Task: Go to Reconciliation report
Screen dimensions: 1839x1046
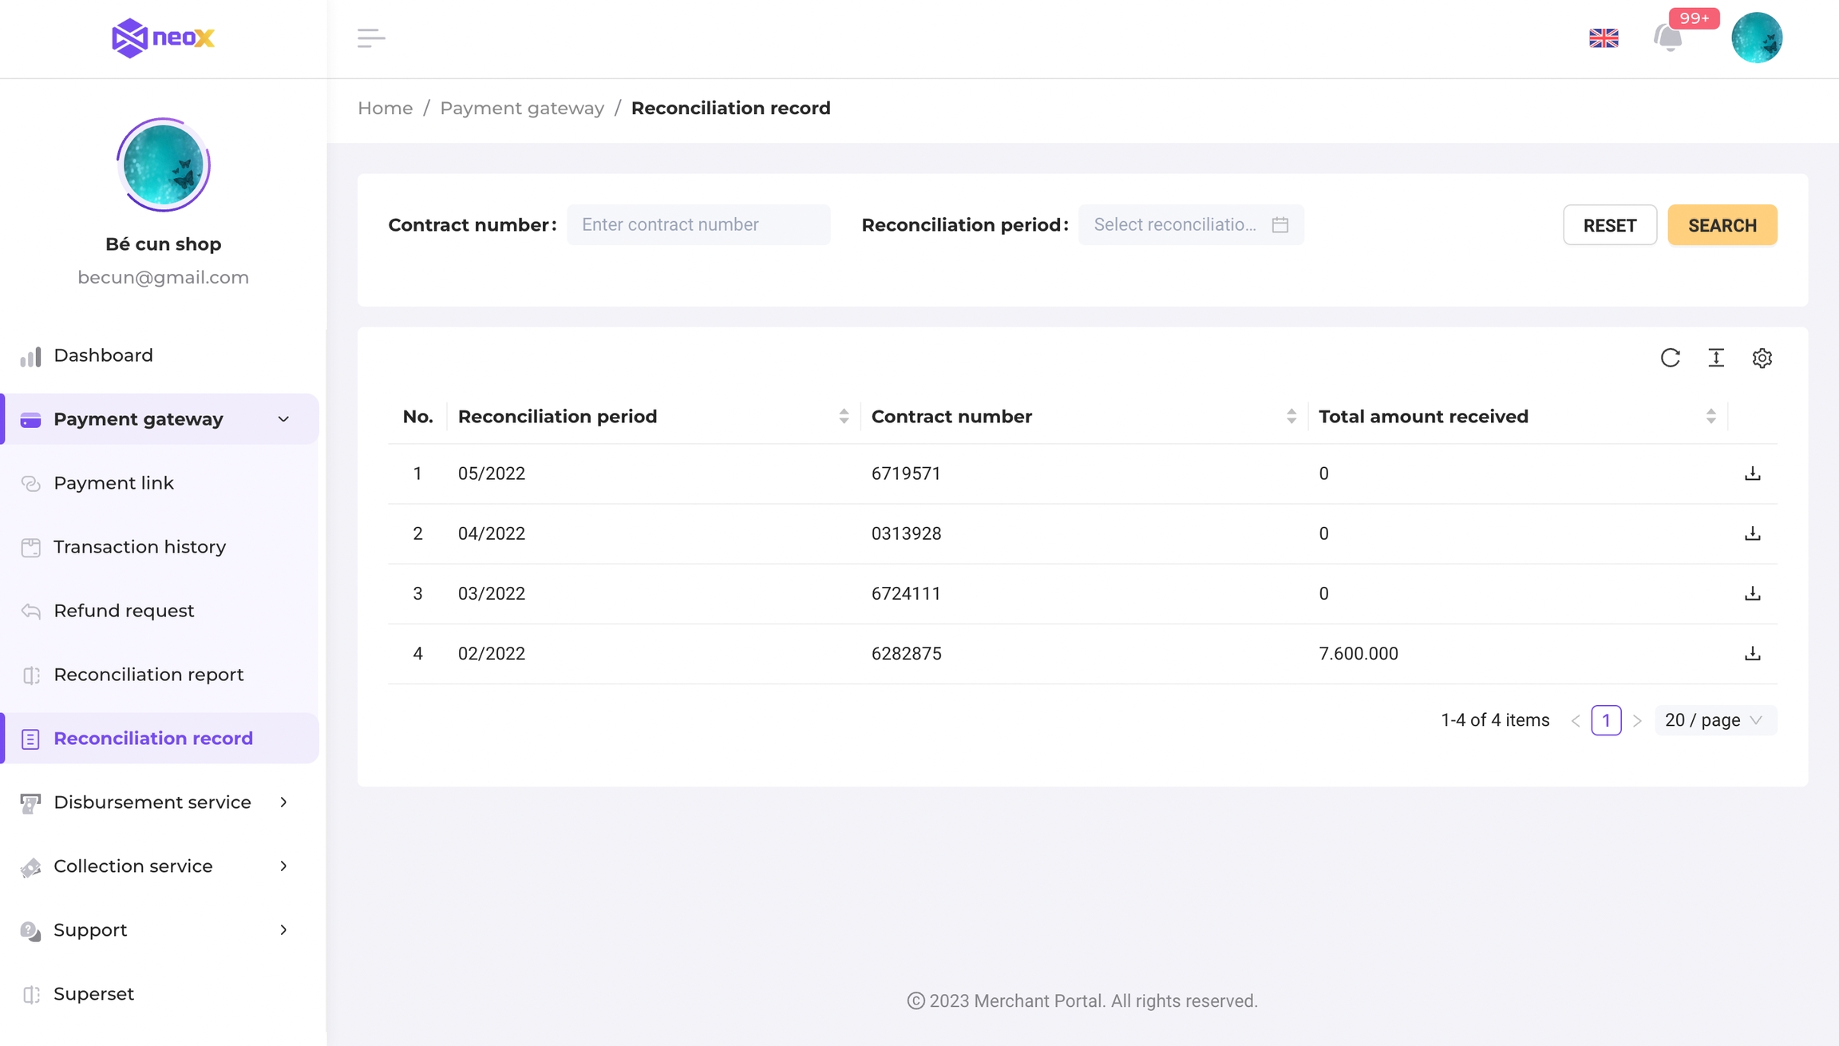Action: tap(148, 675)
